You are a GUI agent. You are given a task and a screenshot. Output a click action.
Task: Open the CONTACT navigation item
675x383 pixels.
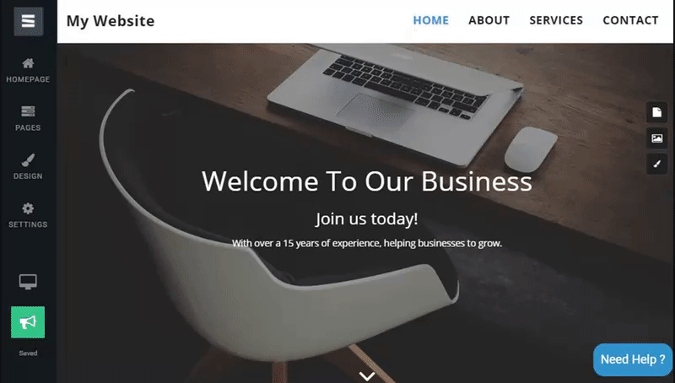pos(630,20)
